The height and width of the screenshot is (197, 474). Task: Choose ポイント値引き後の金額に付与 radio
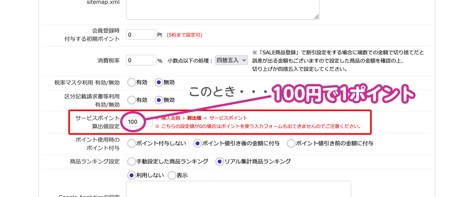click(197, 143)
